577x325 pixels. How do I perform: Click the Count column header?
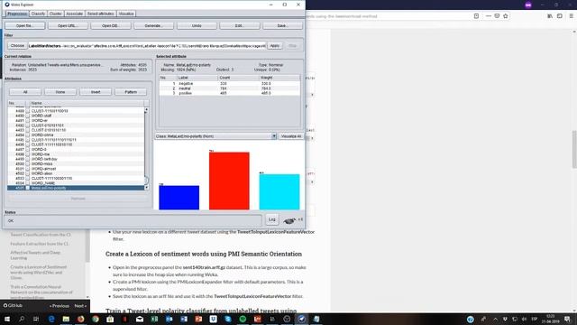238,78
